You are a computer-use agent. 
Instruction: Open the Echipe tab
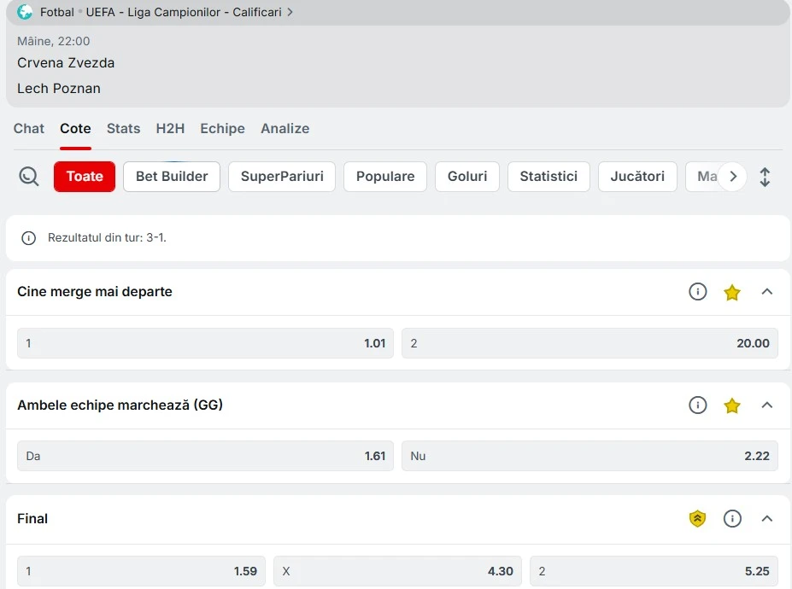pos(222,129)
